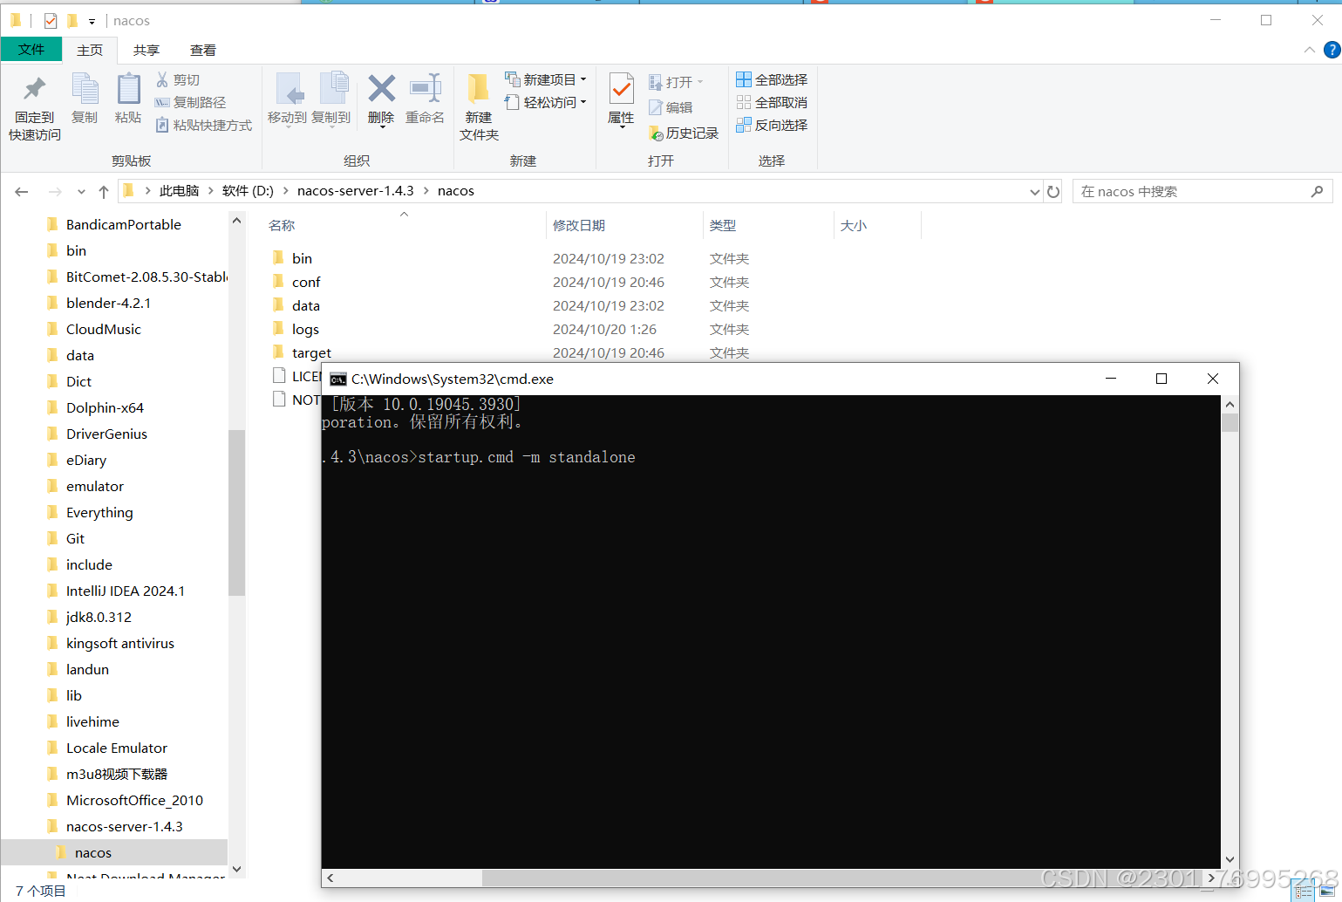
Task: Click the cmd.exe title bar icon
Action: click(x=338, y=379)
